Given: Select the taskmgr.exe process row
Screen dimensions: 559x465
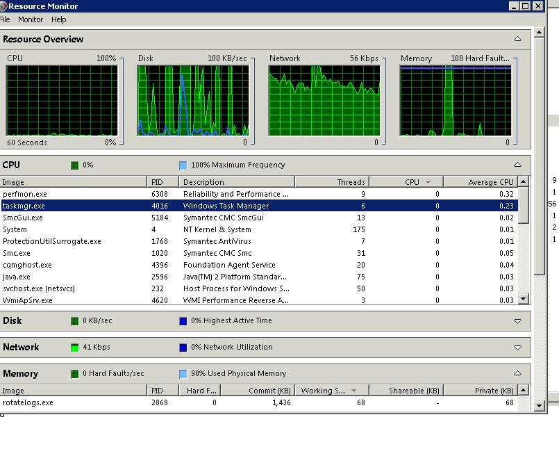Looking at the screenshot, I should click(x=259, y=206).
